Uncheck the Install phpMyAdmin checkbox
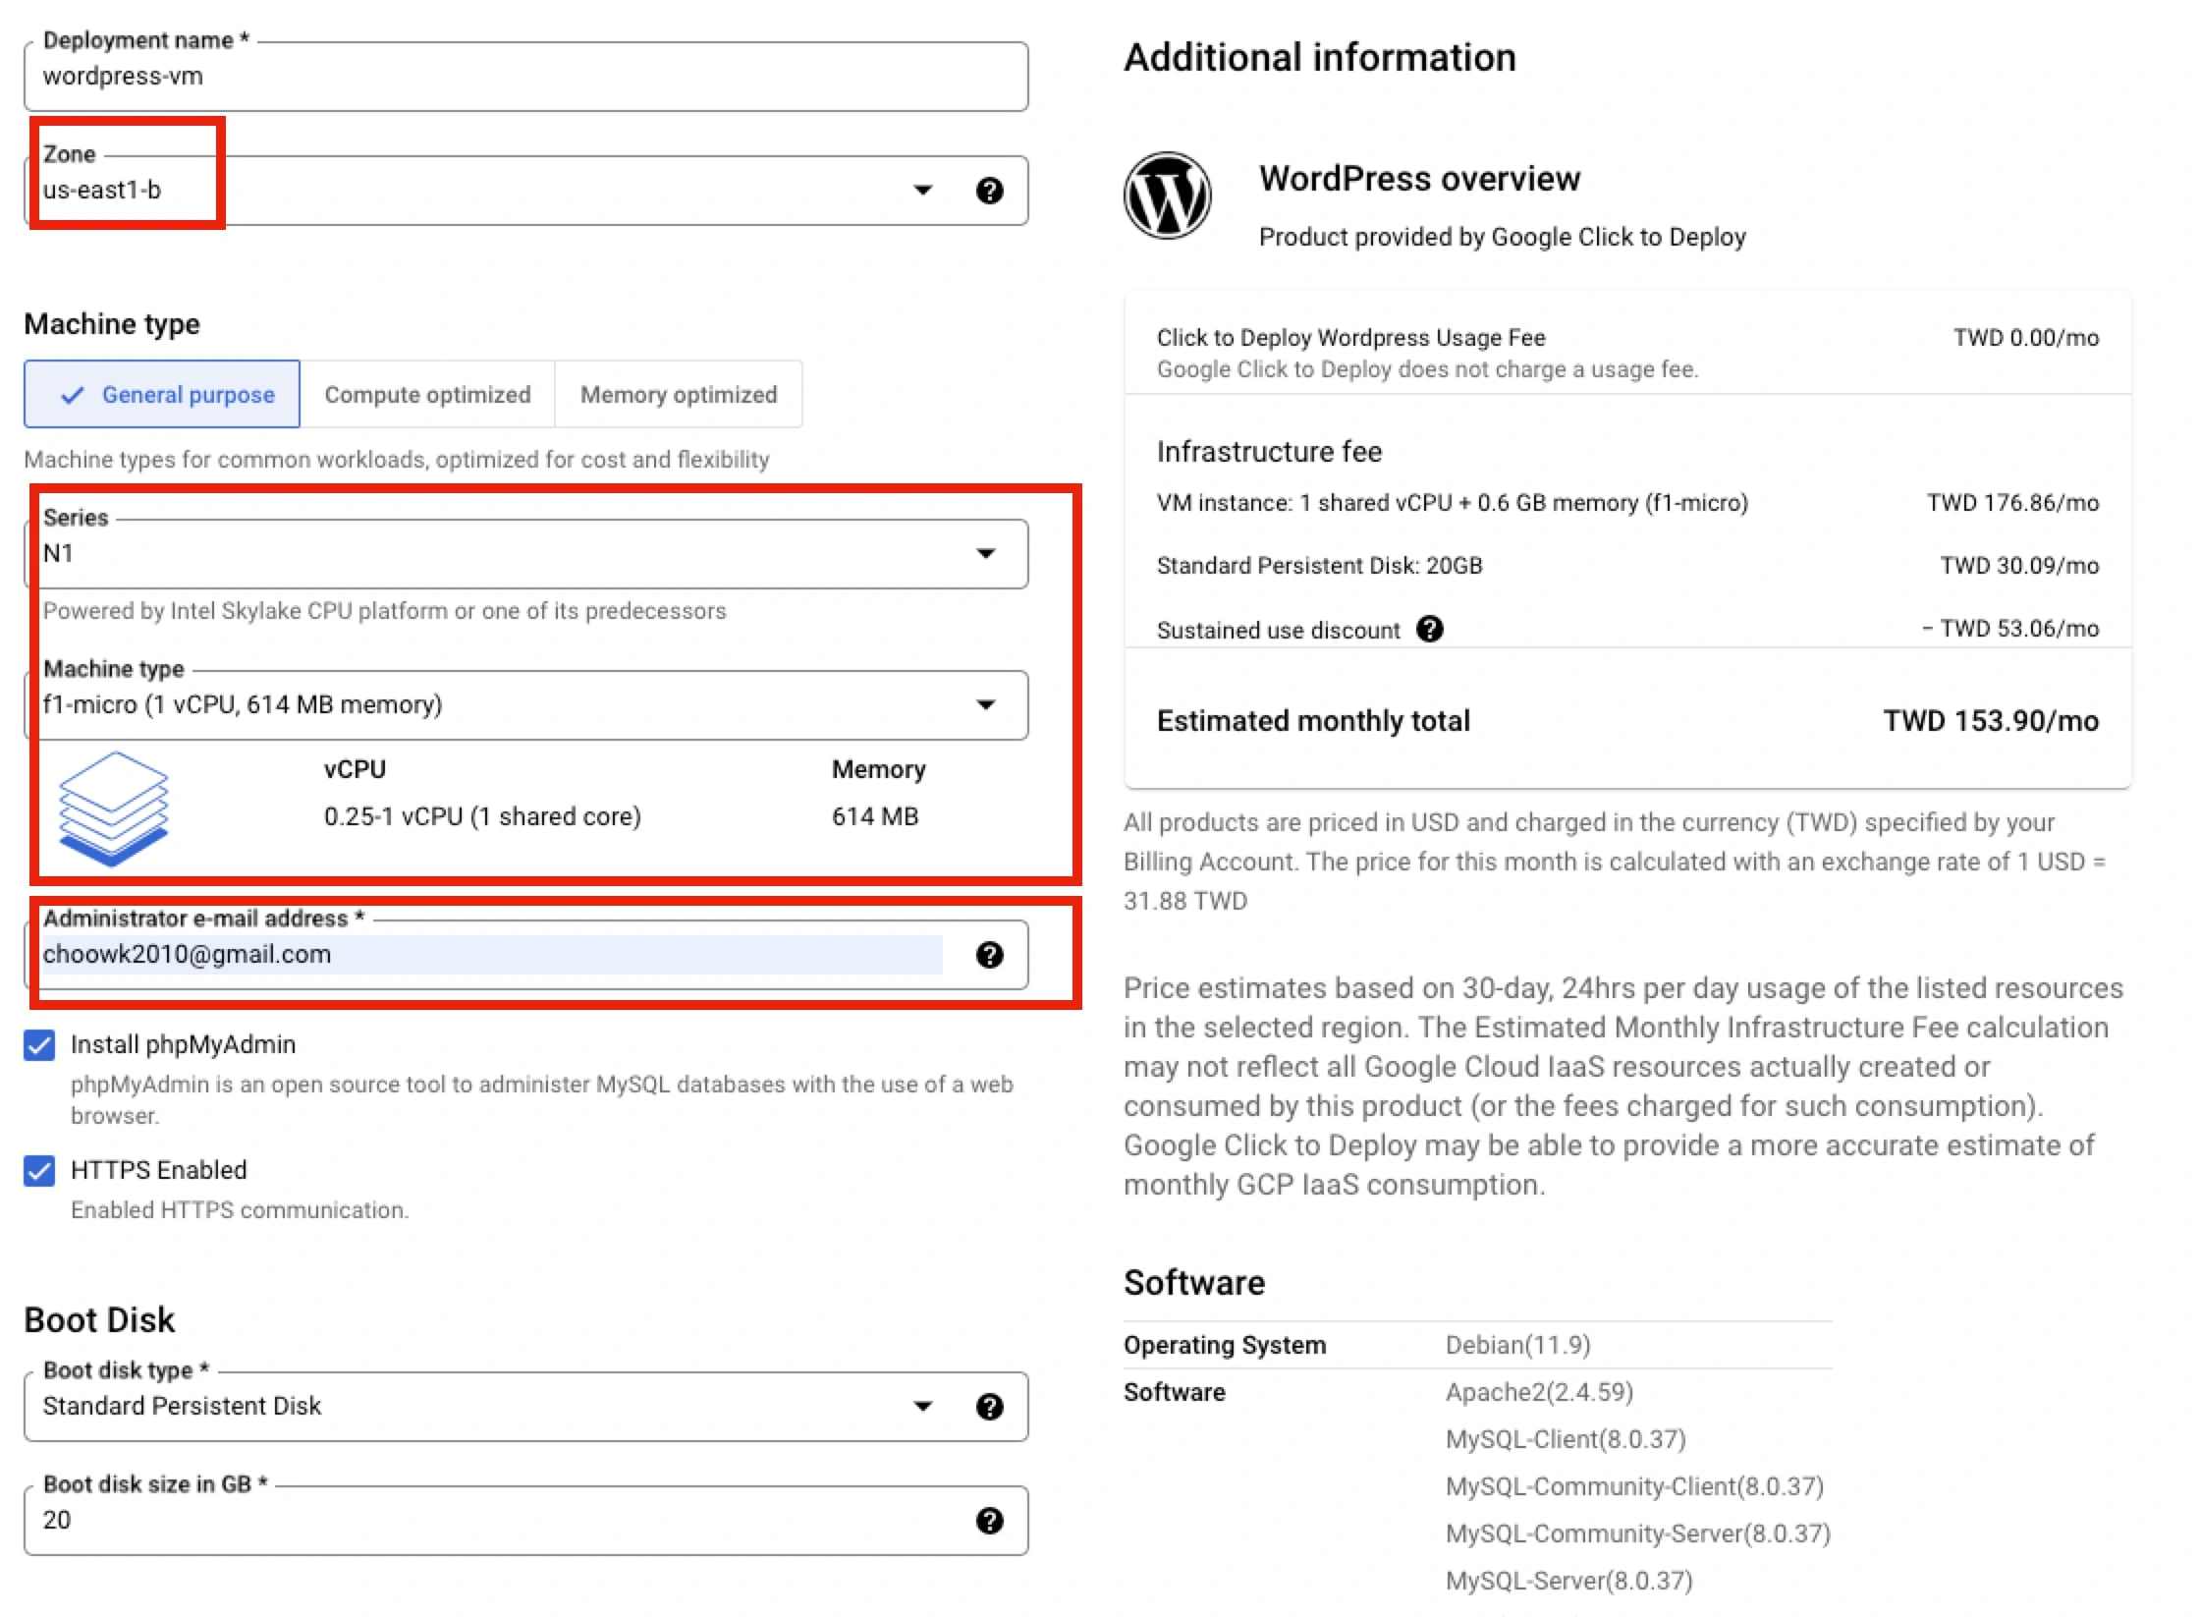 (x=39, y=1045)
